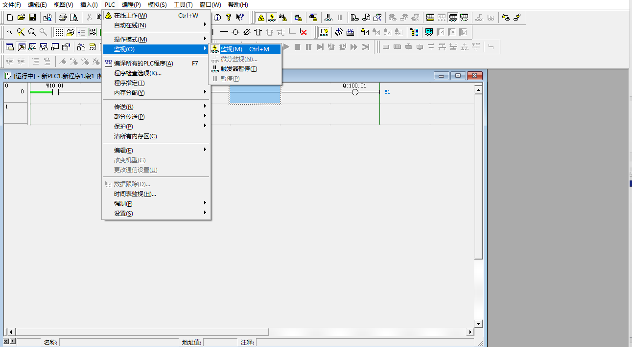Click the About information icon
This screenshot has height=347, width=632.
point(217,18)
